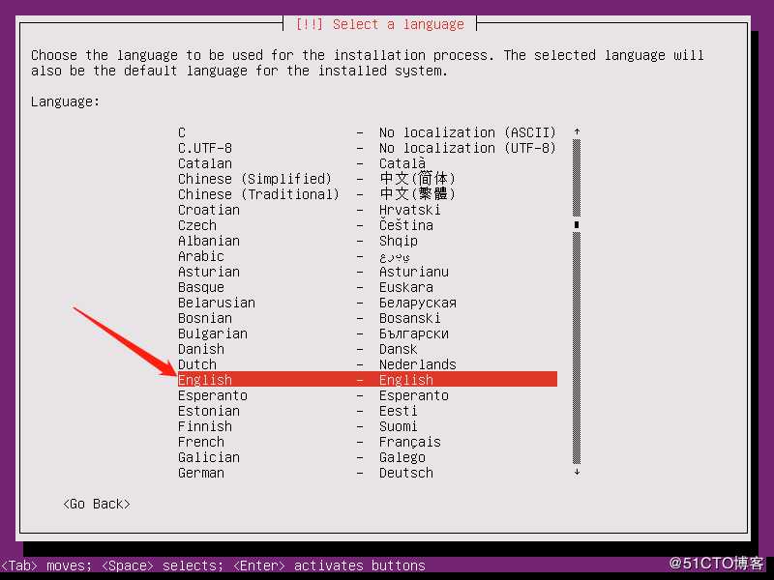This screenshot has width=774, height=580.
Task: Pick Danish from the list
Action: click(368, 349)
